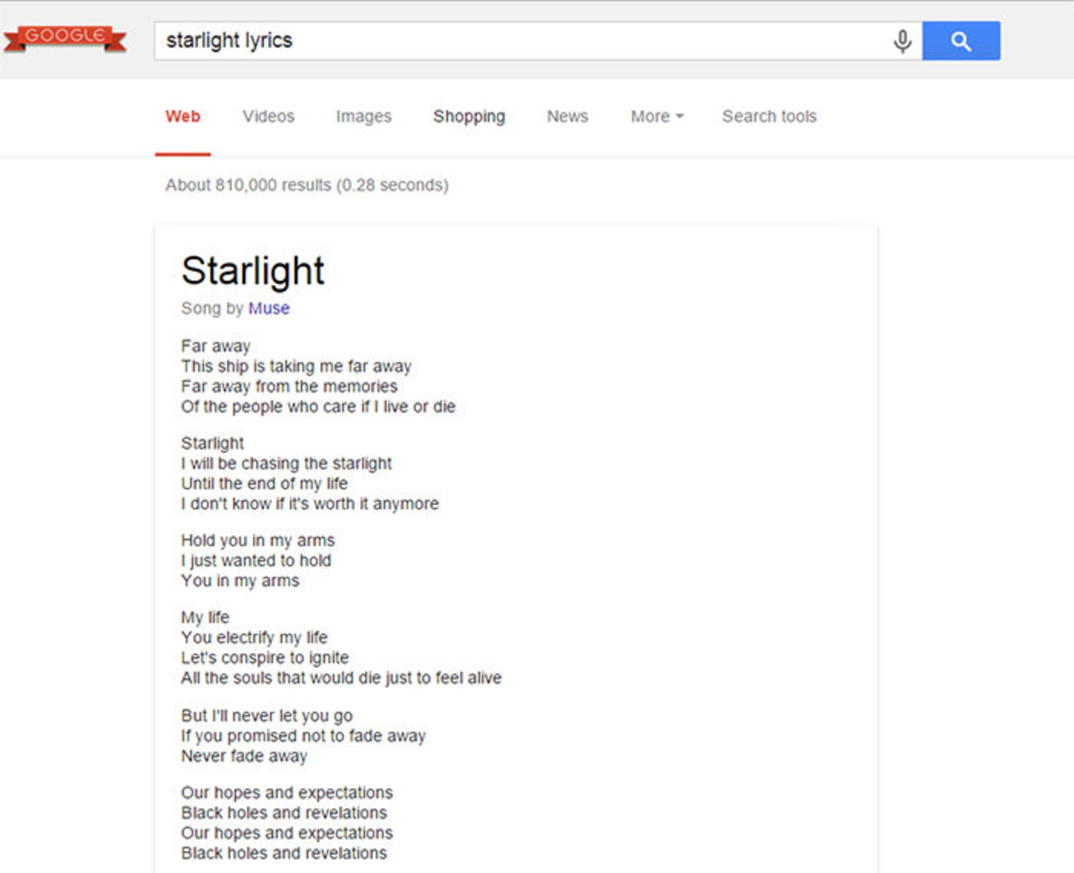Switch to the Videos tab

click(268, 116)
